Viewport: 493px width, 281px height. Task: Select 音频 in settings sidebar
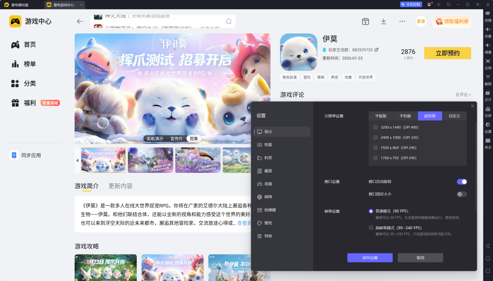(x=282, y=184)
